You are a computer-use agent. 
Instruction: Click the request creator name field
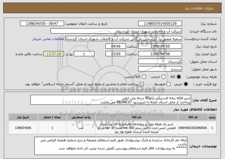[x=123, y=39]
